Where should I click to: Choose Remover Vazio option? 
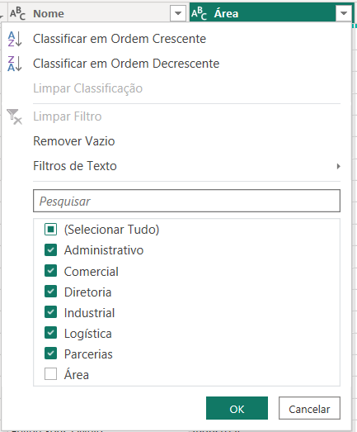[74, 141]
